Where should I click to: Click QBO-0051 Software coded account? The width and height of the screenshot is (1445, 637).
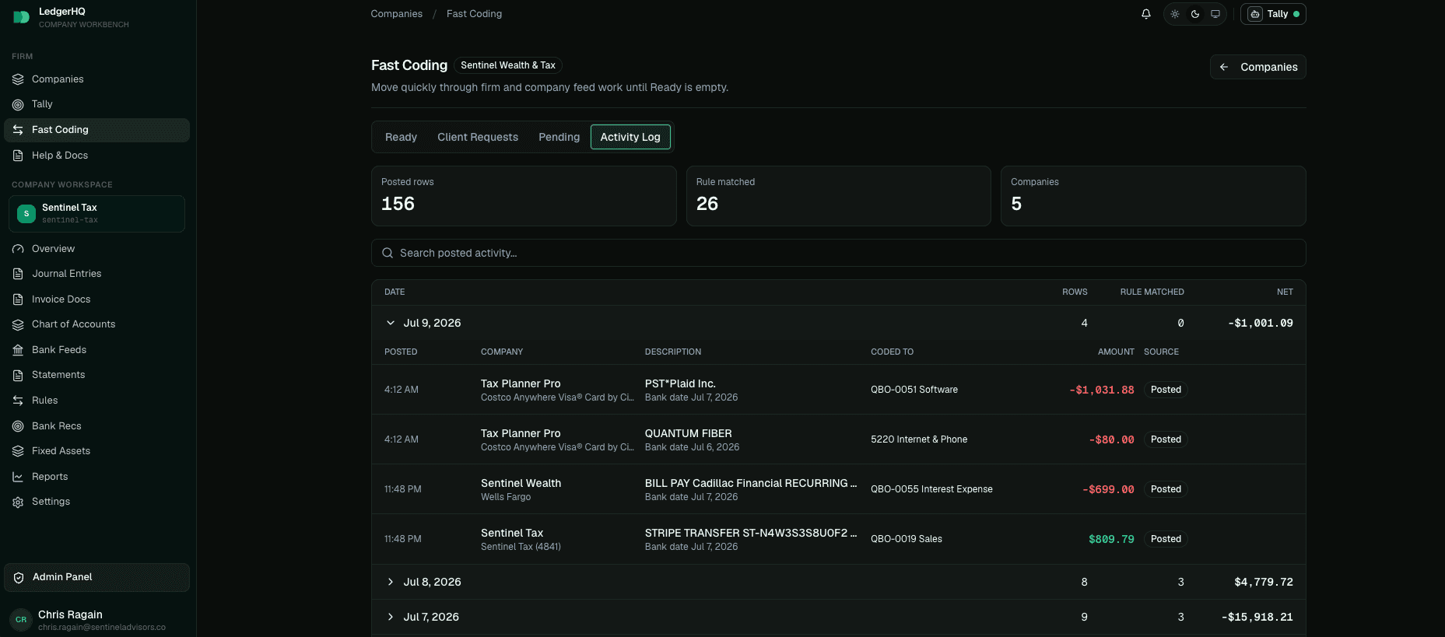(x=914, y=390)
